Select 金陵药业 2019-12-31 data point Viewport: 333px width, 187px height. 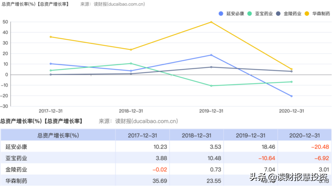pyautogui.click(x=211, y=67)
